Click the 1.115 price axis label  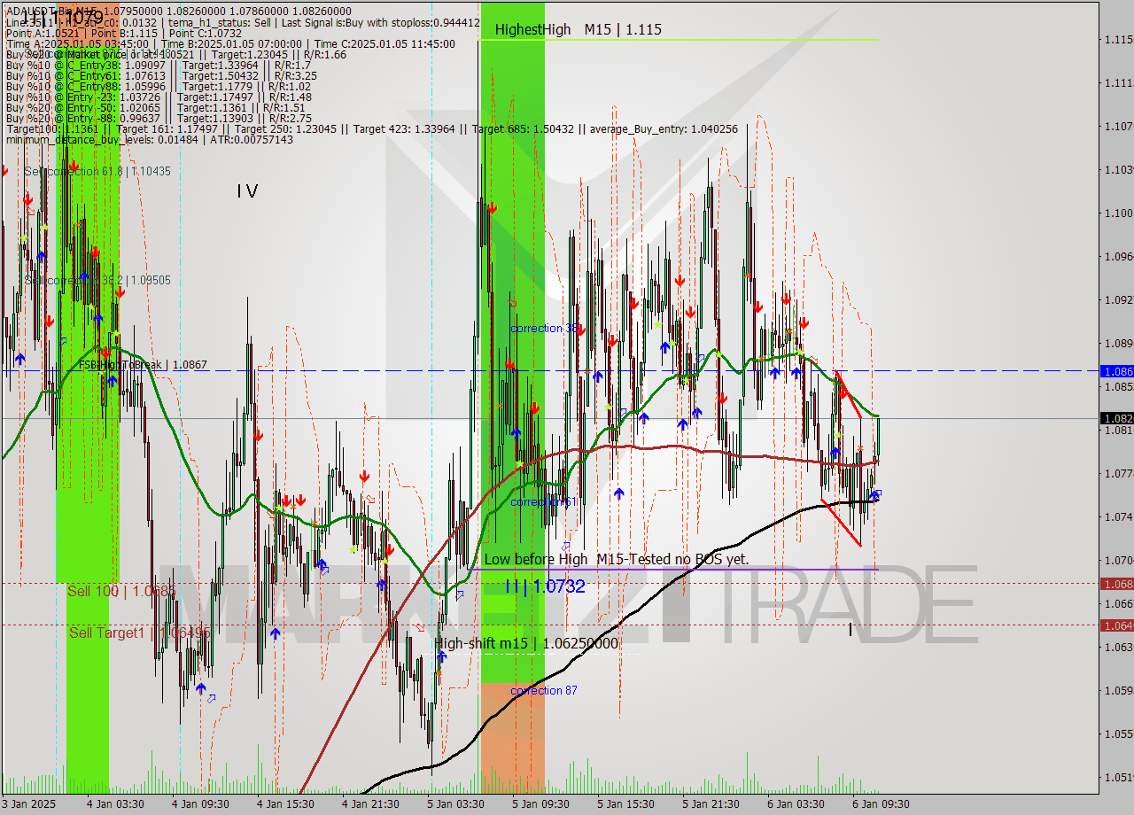point(1119,40)
